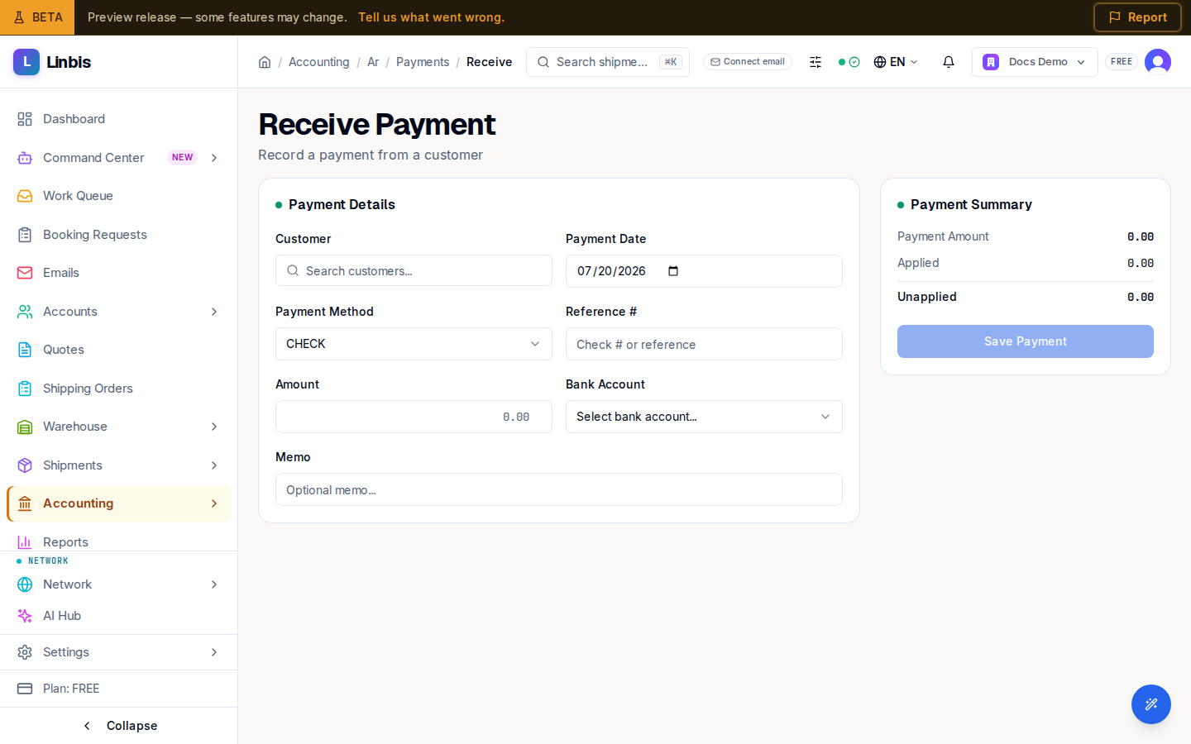Click the Booking Requests icon
The image size is (1191, 744).
click(x=25, y=235)
